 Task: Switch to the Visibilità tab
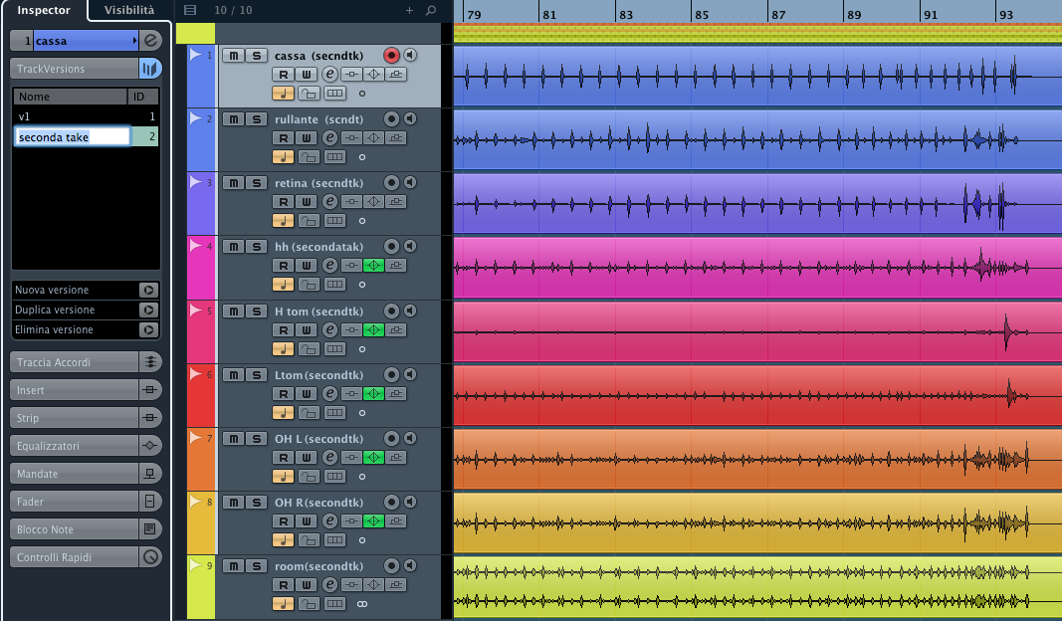(129, 10)
